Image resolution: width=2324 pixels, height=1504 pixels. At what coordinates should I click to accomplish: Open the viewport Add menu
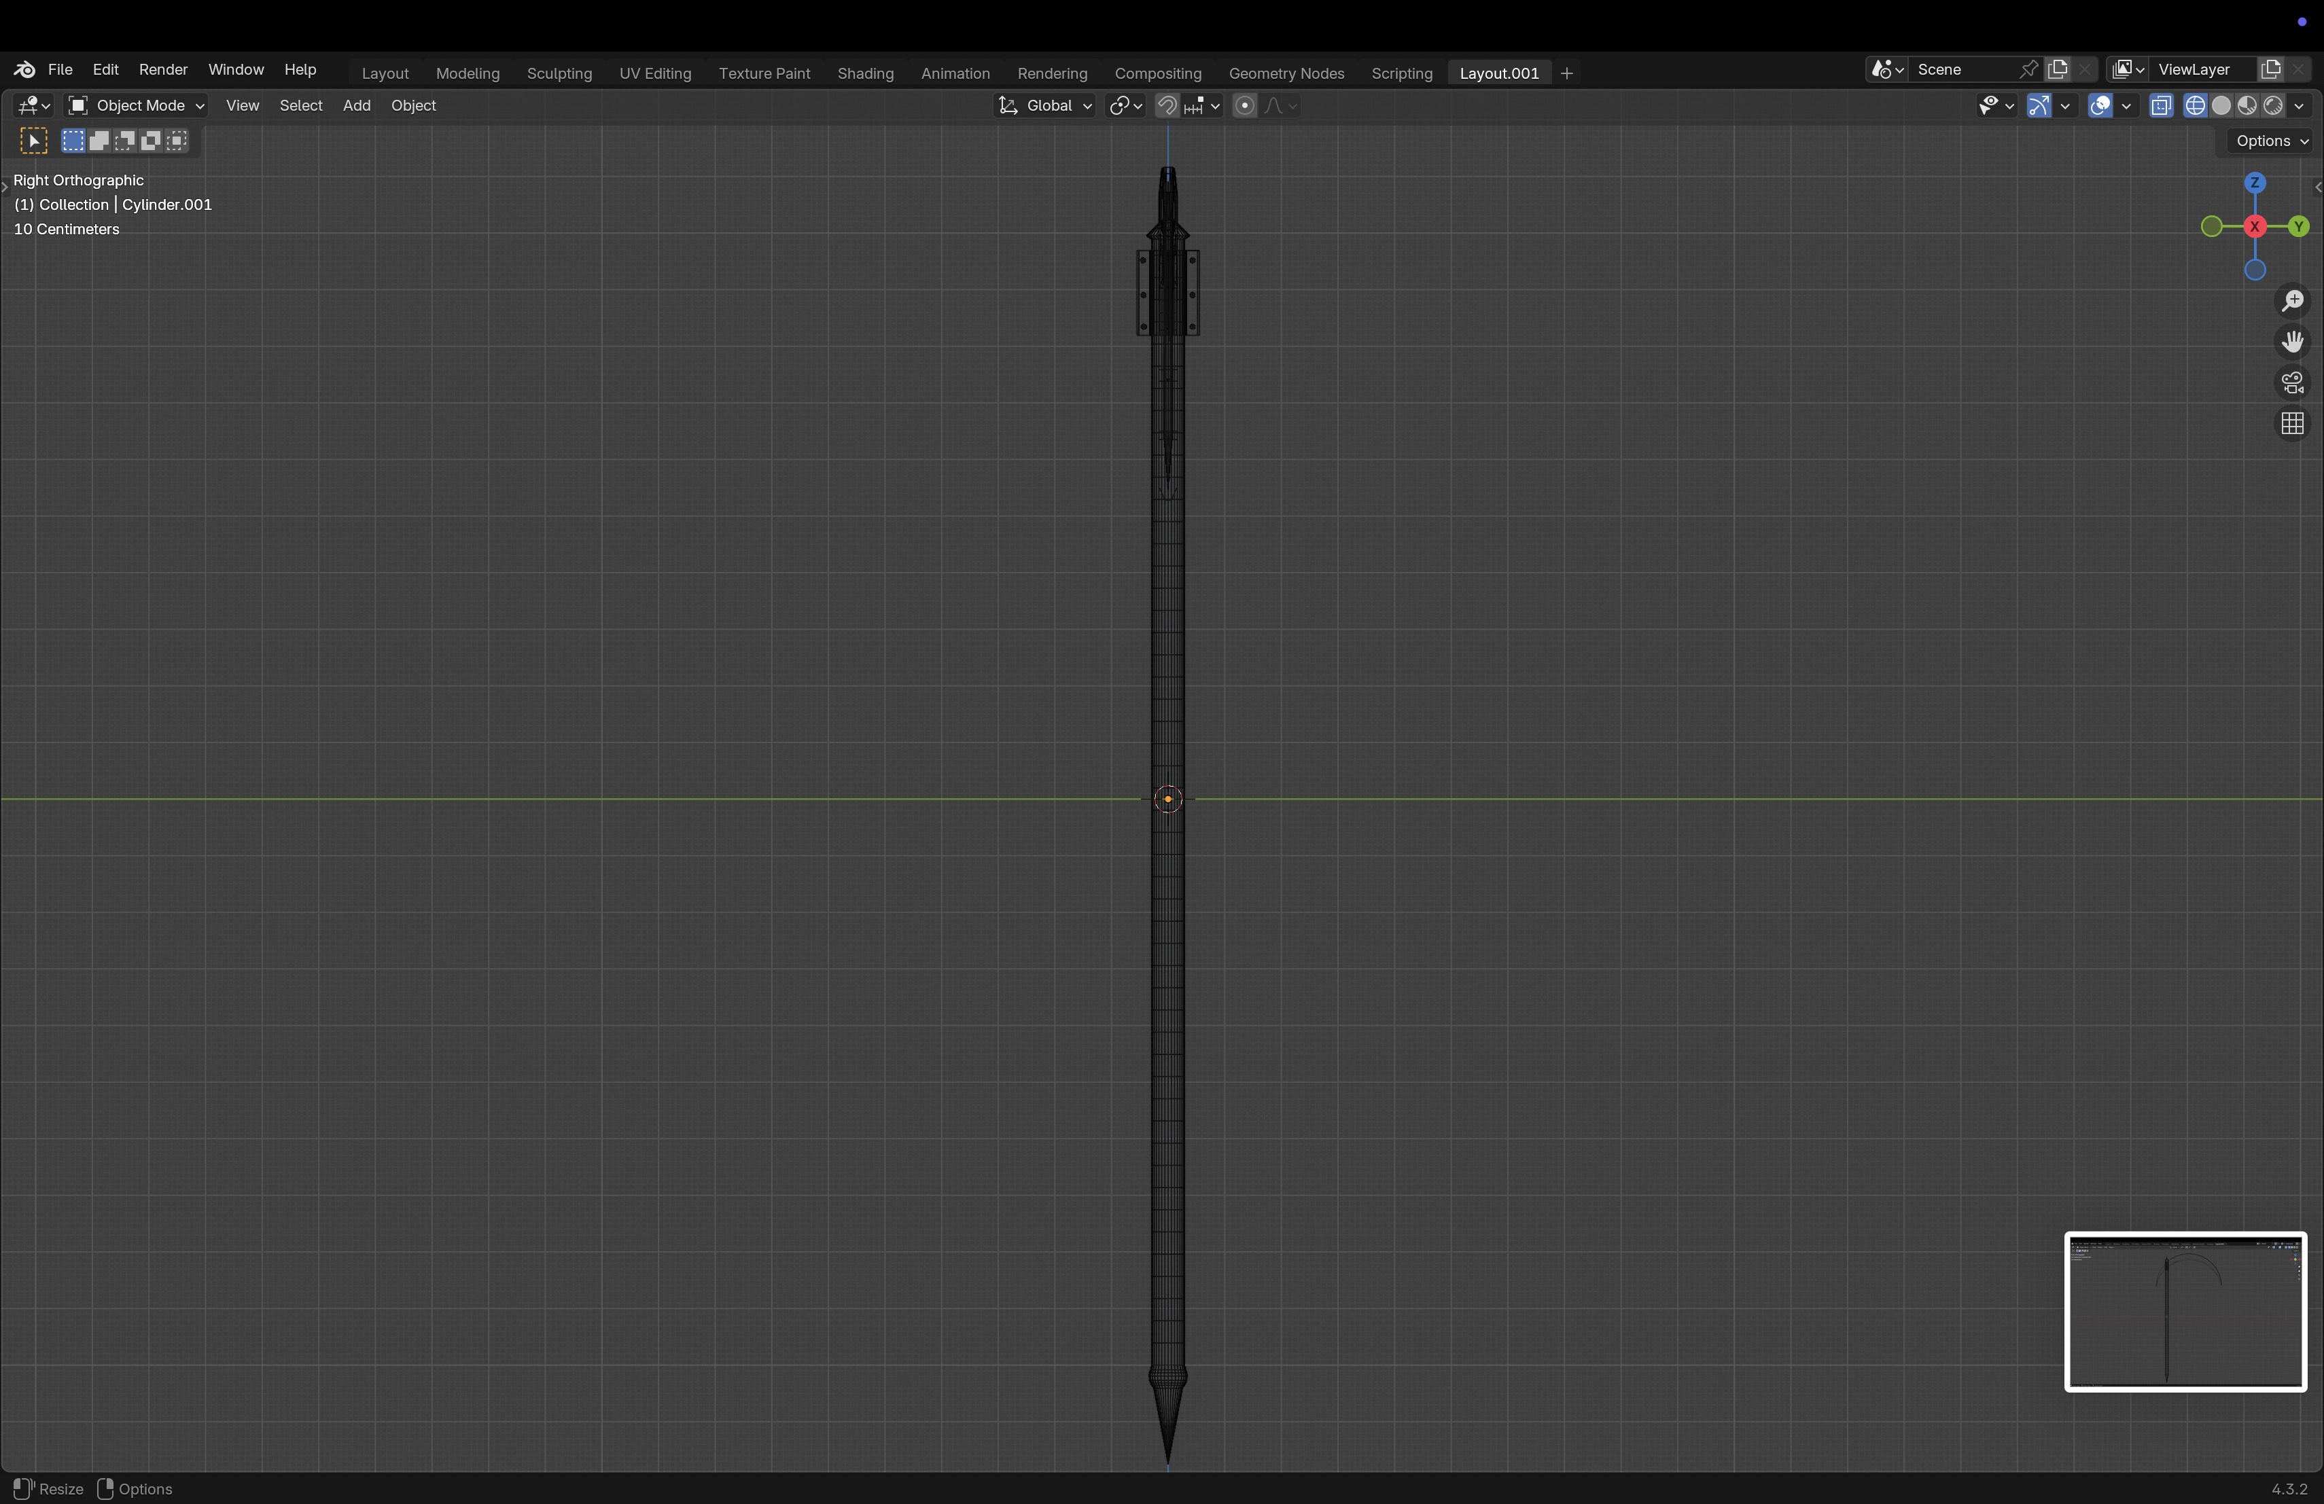pyautogui.click(x=356, y=105)
